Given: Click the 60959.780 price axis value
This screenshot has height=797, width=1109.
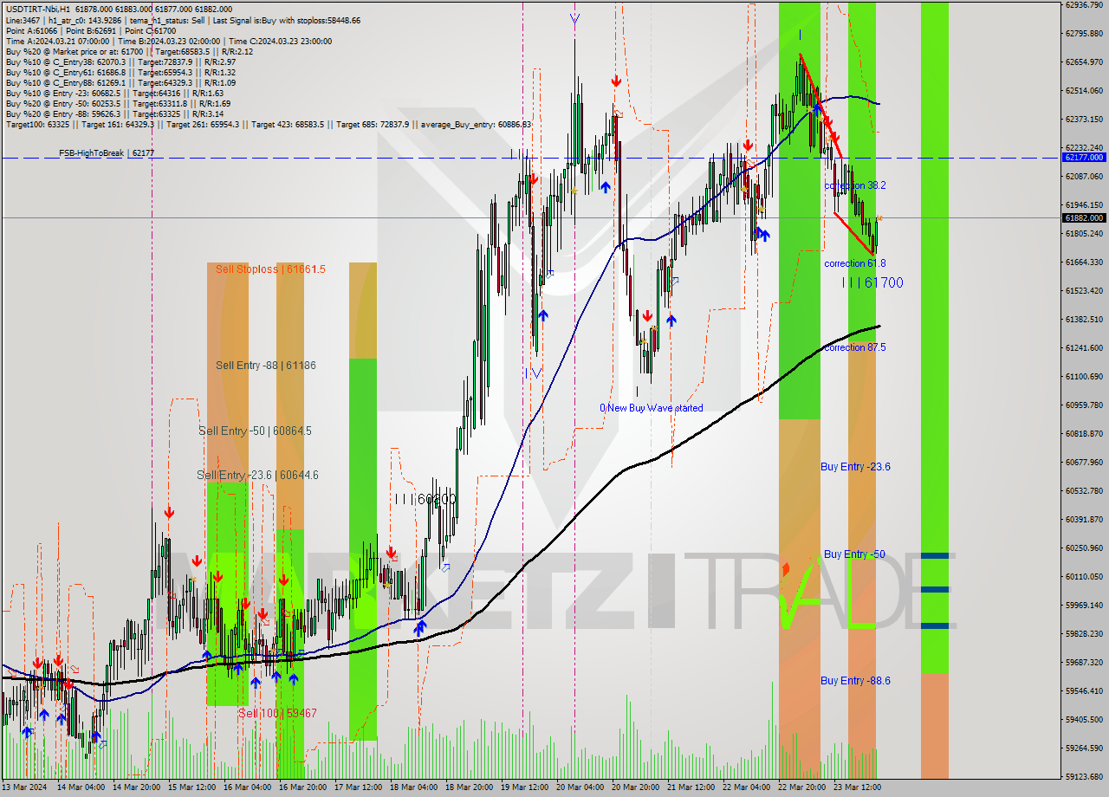Looking at the screenshot, I should pyautogui.click(x=1084, y=405).
